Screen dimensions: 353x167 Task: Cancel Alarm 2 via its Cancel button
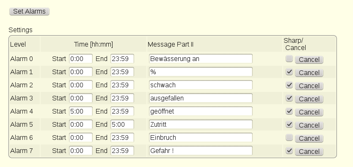click(309, 86)
